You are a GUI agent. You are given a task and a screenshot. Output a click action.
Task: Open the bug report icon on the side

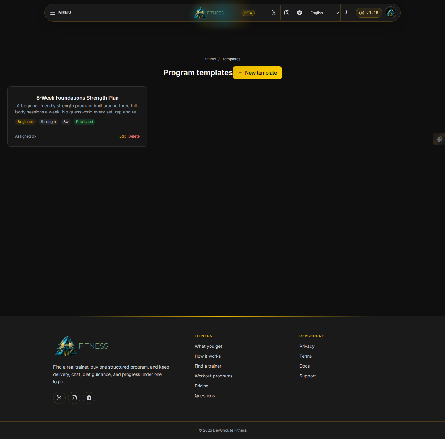point(439,139)
